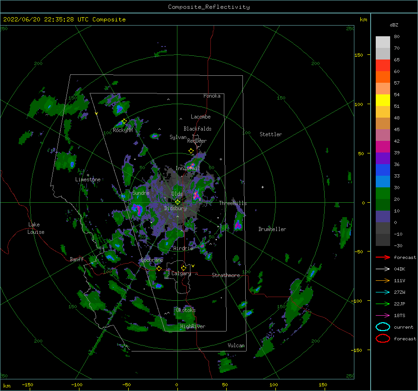Click the Composite_Reflectivity title
Image resolution: width=418 pixels, height=391 pixels.
pos(209,7)
